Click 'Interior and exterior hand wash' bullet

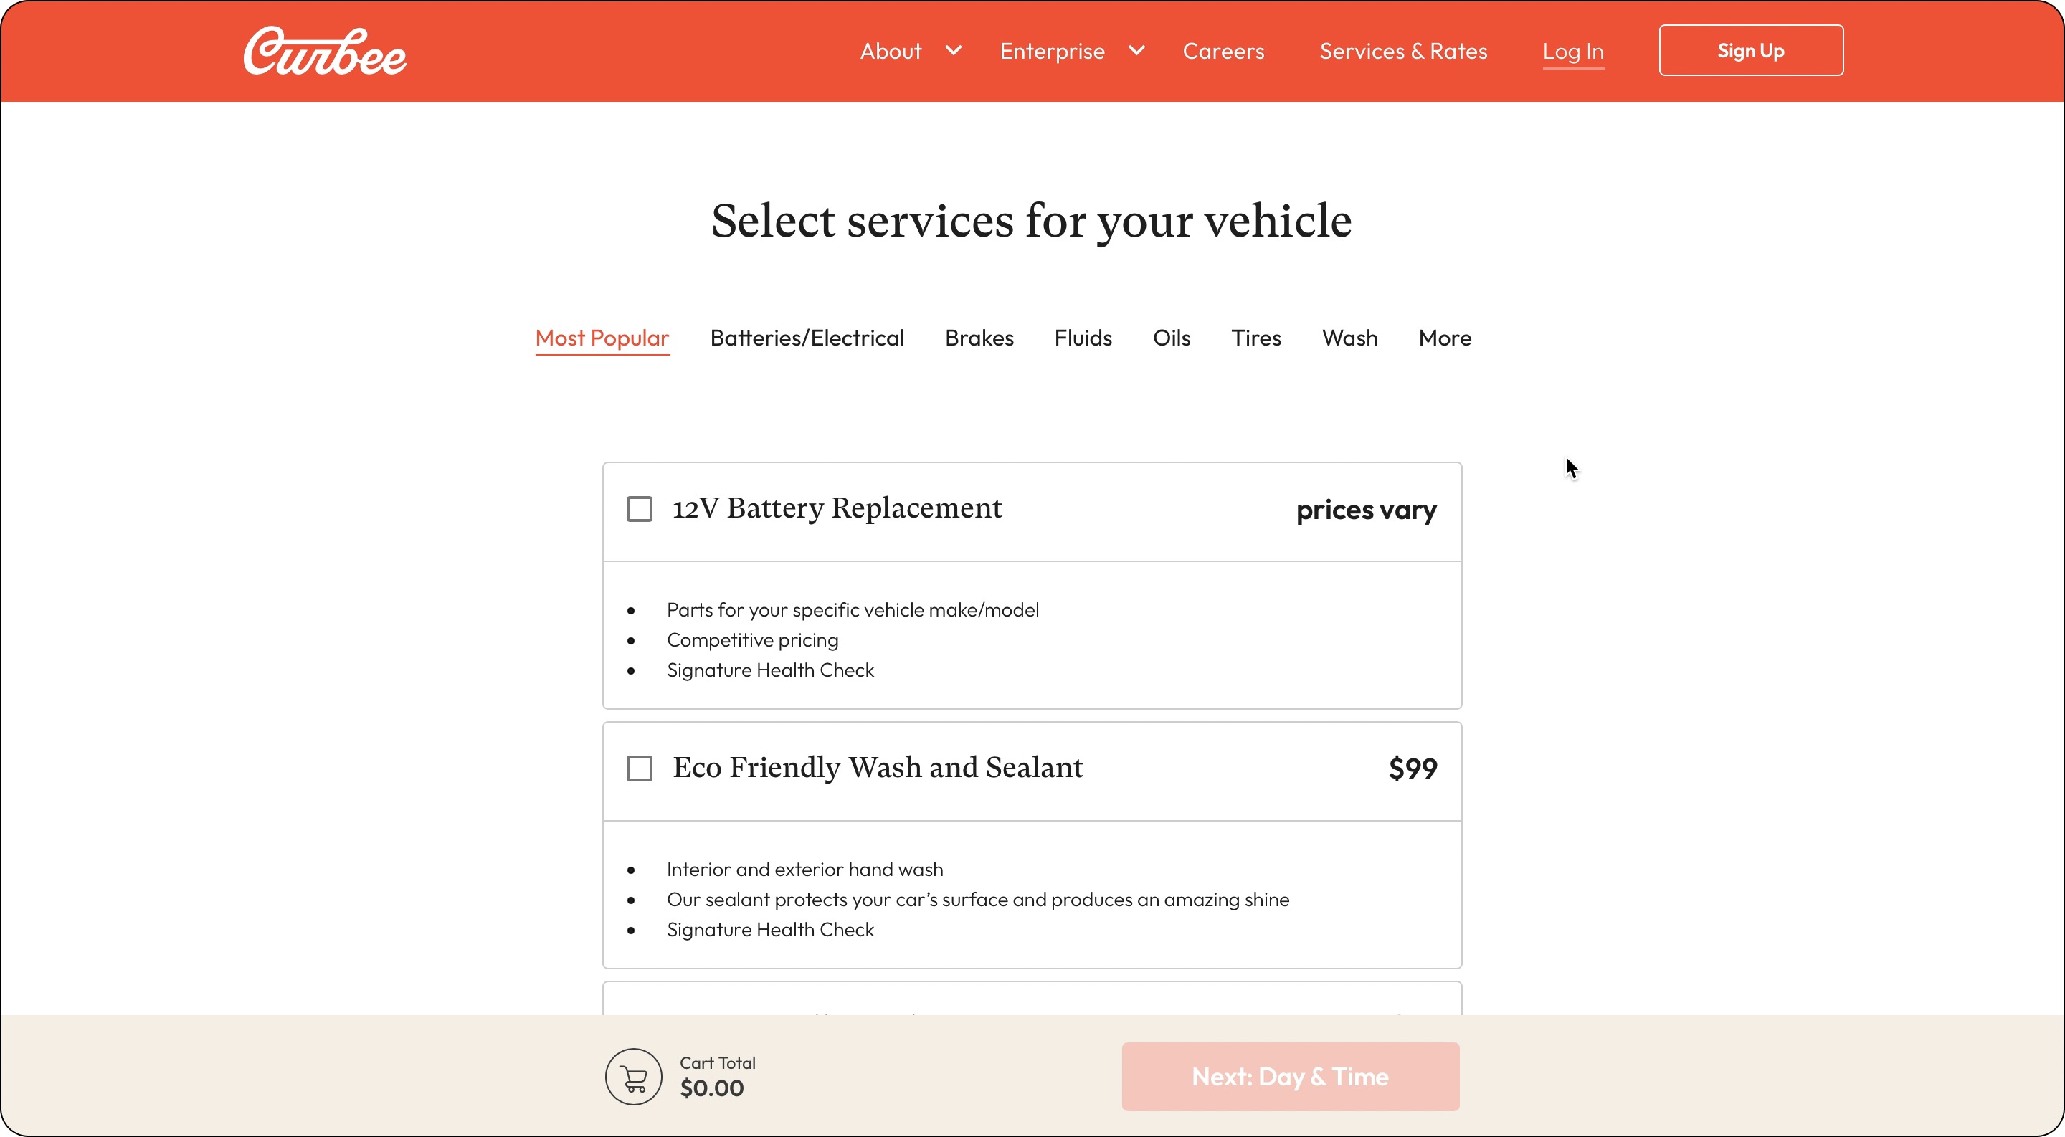804,870
